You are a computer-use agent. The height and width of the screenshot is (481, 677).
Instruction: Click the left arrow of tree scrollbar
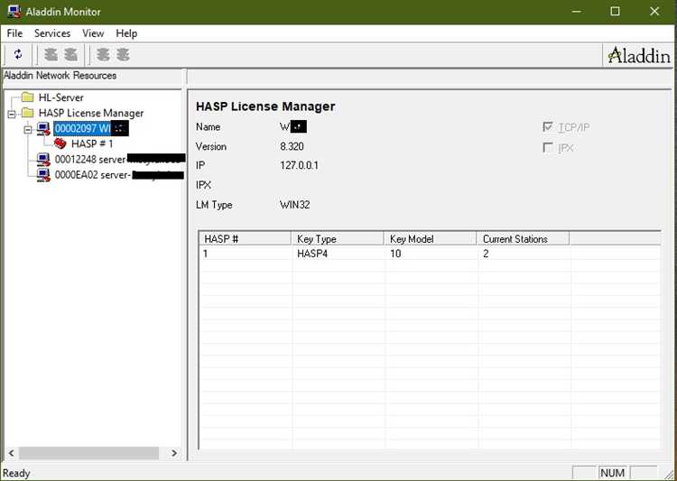coord(12,453)
